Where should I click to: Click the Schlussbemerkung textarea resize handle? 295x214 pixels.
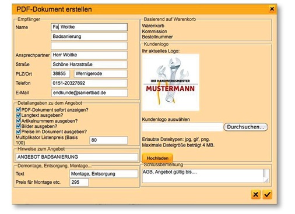pos(266,180)
